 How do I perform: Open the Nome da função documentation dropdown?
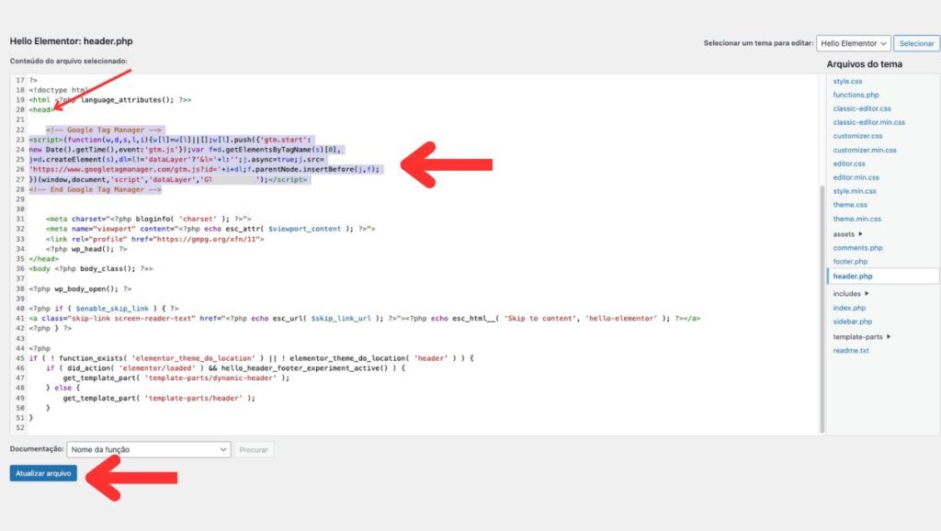[149, 449]
